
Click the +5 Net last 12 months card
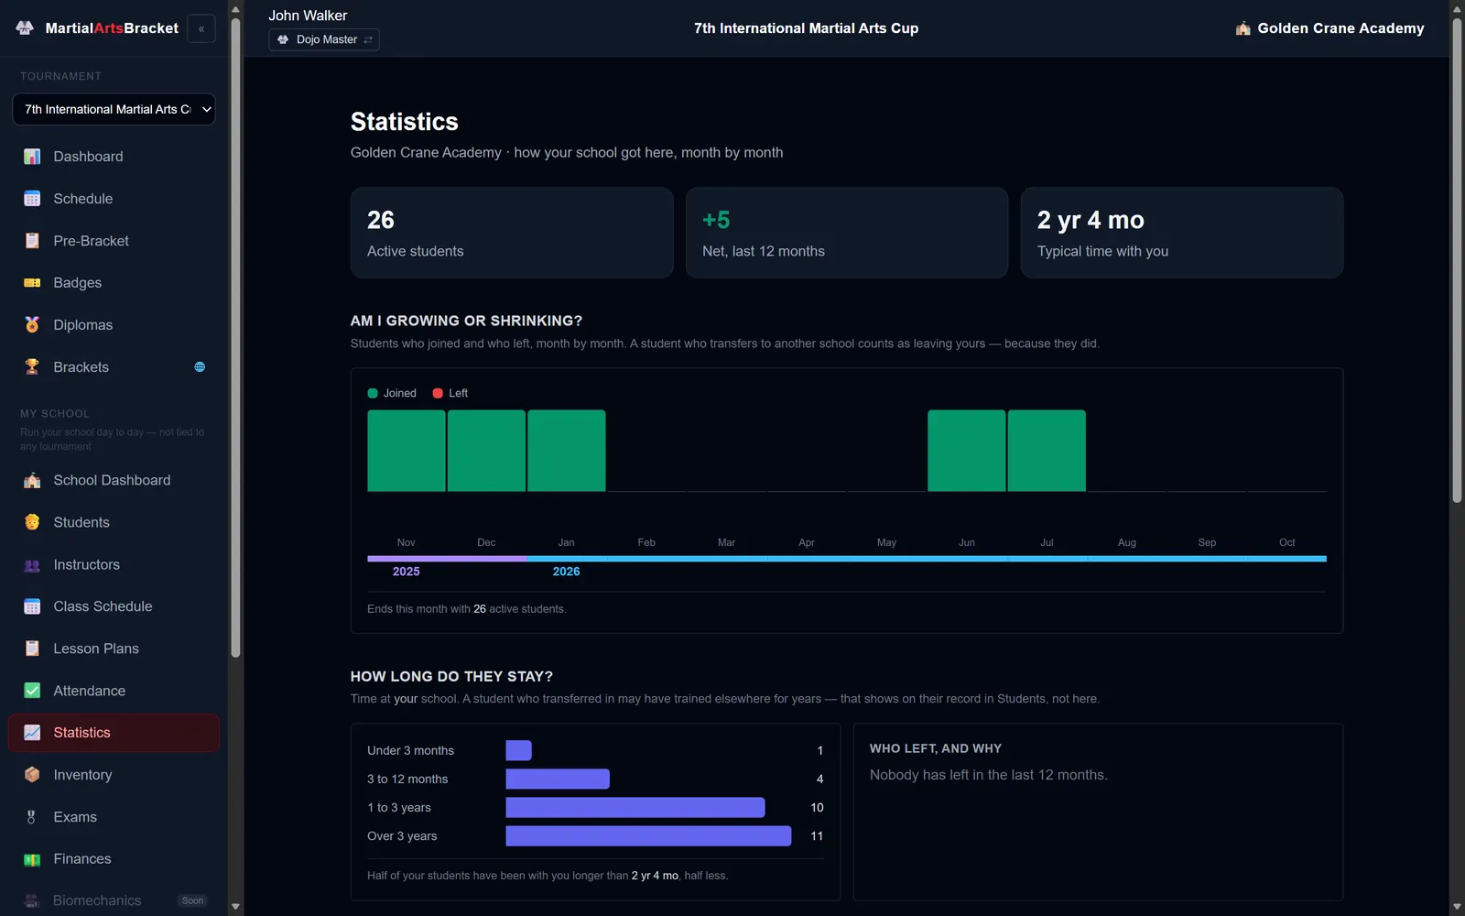847,233
